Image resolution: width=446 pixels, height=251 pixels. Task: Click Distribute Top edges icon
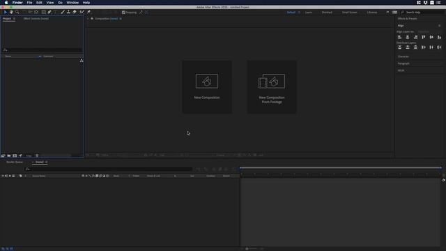coord(399,47)
